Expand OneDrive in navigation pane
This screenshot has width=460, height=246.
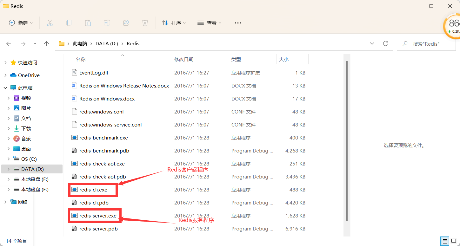[5, 75]
